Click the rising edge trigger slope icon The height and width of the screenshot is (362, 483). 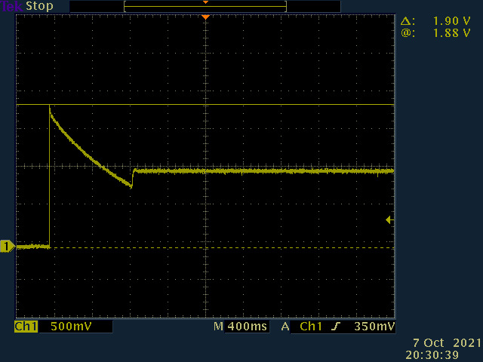point(336,327)
